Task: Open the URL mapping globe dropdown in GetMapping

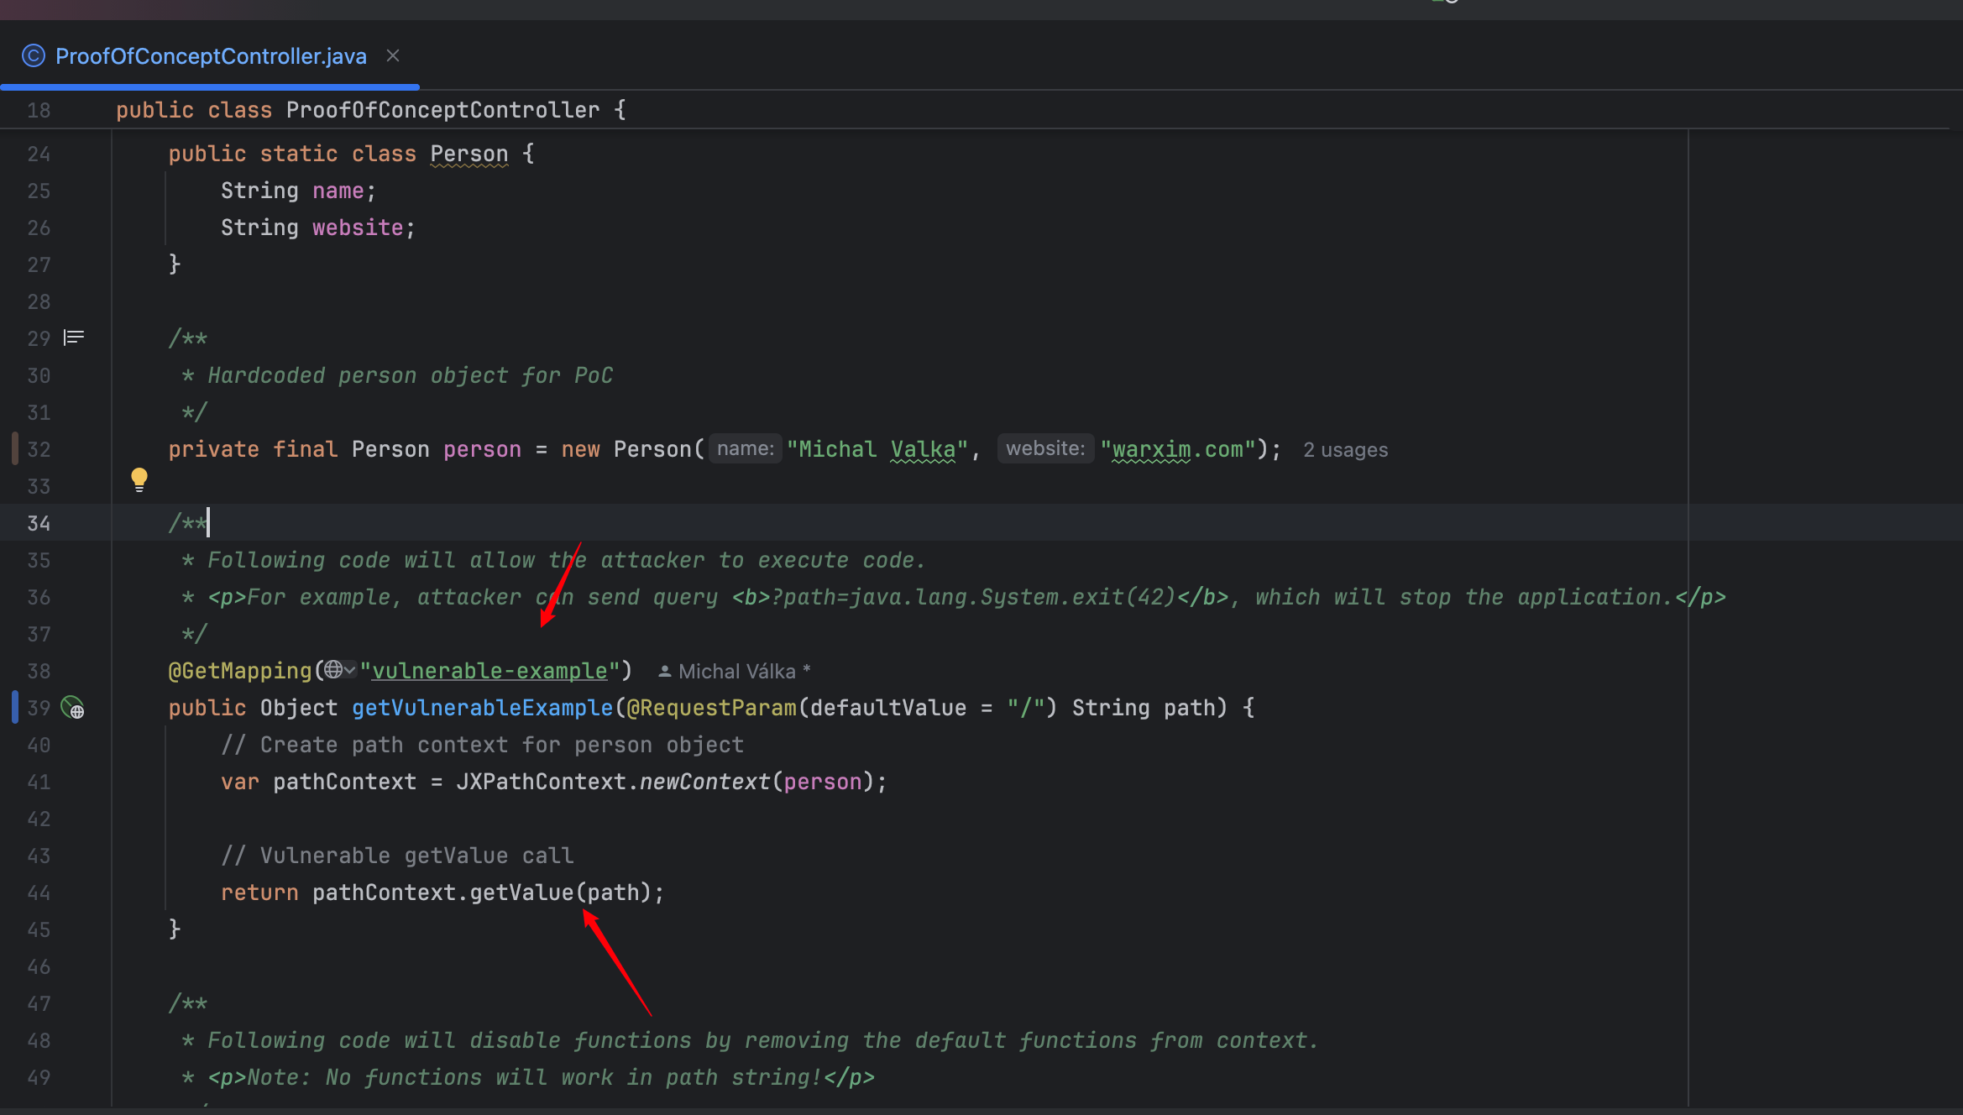Action: click(x=340, y=670)
